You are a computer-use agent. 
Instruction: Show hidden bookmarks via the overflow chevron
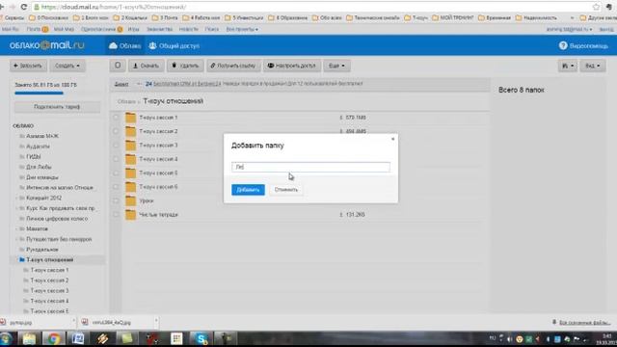(572, 17)
